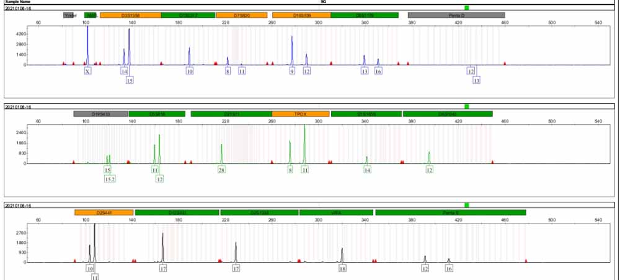620x280 pixels.
Task: Click the tall blue peak above the X label
Action: pos(87,45)
